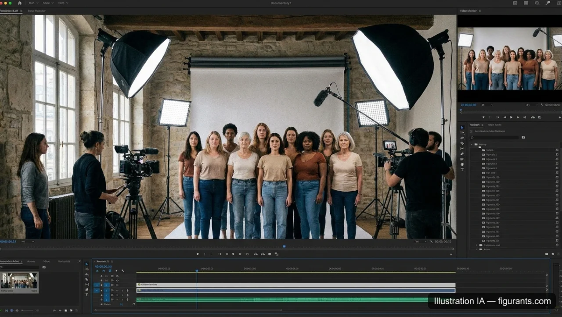Select the Pen tool in right tools column
Viewport: 562px width, 317px height.
click(462, 154)
